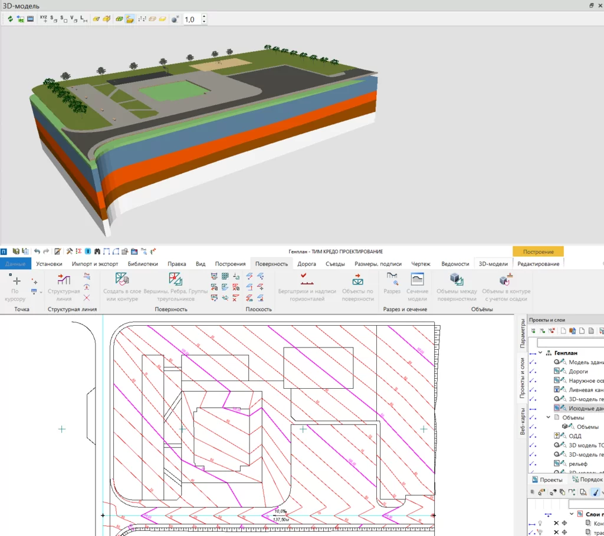This screenshot has height=536, width=604.
Task: Switch to the Импорт и экспорт ribbon tab
Action: tap(95, 263)
